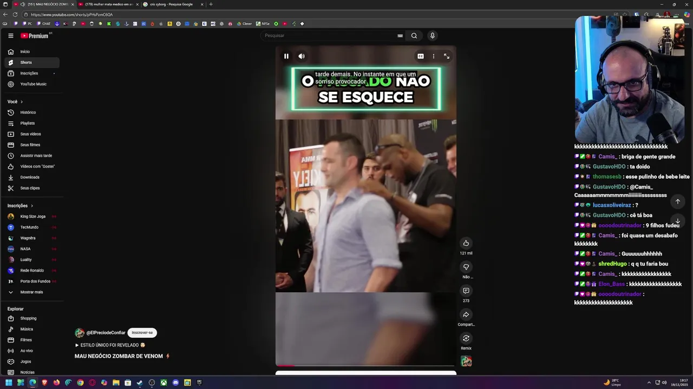693x389 pixels.
Task: Open Playlists in the sidebar
Action: pyautogui.click(x=32, y=123)
